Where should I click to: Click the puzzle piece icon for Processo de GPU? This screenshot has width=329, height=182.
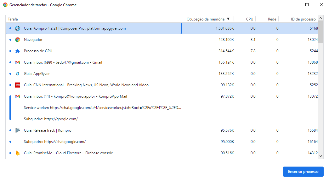(x=18, y=51)
